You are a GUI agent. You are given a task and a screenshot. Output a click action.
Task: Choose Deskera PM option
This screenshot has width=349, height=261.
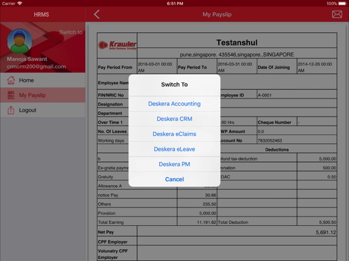(174, 164)
